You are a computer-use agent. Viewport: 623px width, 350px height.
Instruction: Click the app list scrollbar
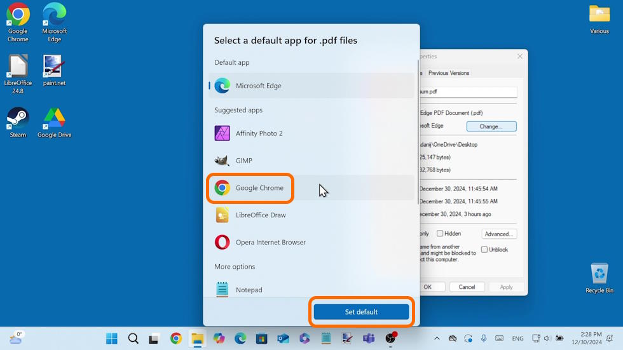point(418,131)
